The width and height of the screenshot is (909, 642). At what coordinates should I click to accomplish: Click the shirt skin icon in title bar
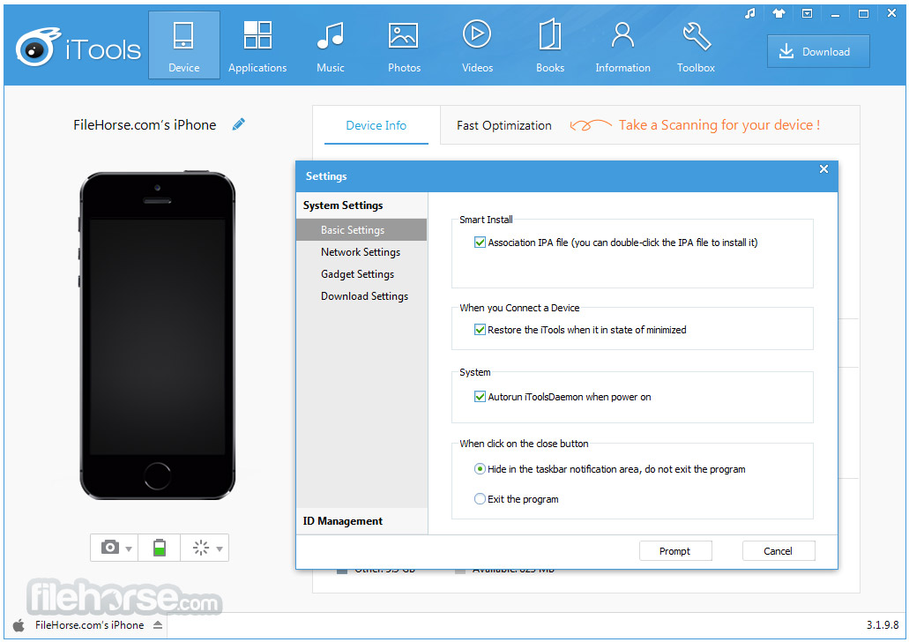pyautogui.click(x=779, y=13)
